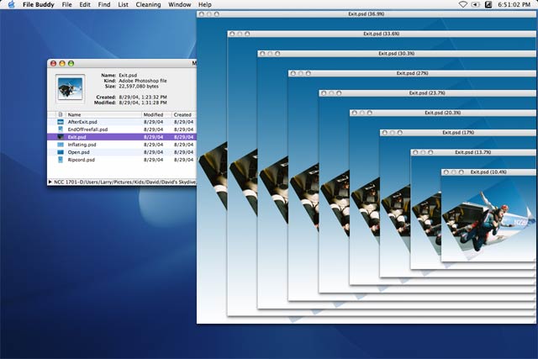Click the 6:51:02 PM menu bar clock

514,4
